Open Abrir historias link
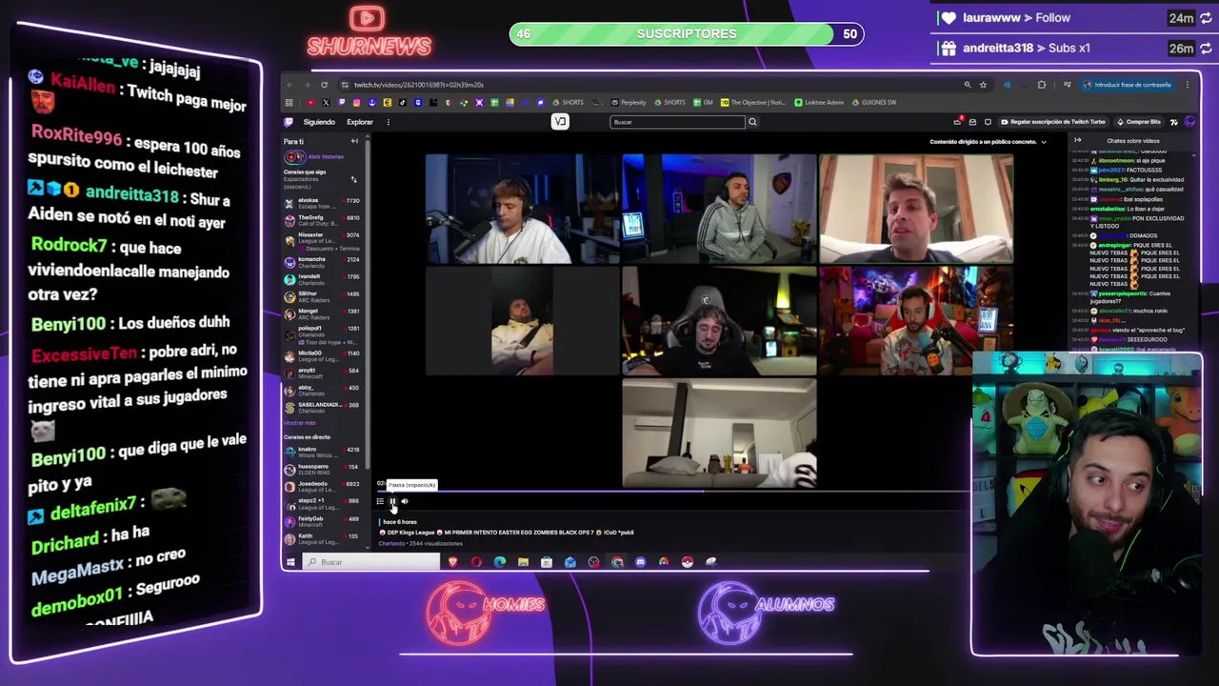This screenshot has height=686, width=1219. [x=326, y=157]
